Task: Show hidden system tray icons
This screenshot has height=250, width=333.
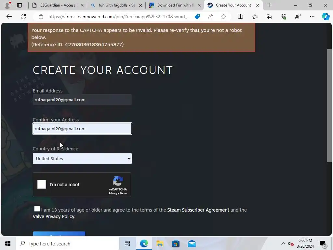Action: [x=283, y=243]
